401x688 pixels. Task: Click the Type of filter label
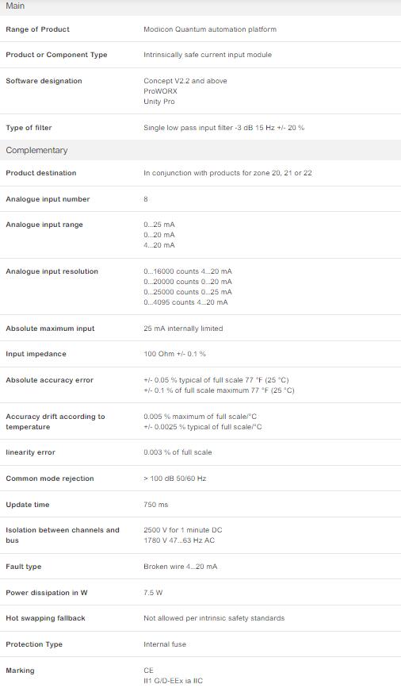click(x=29, y=128)
